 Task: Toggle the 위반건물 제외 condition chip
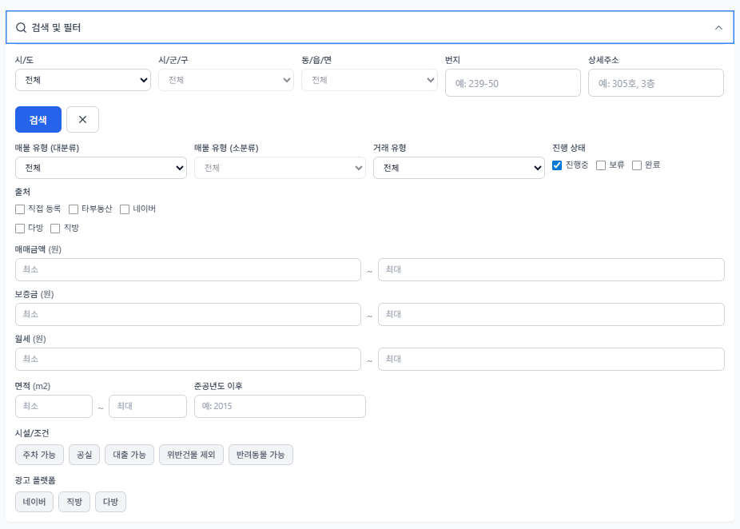pyautogui.click(x=191, y=455)
